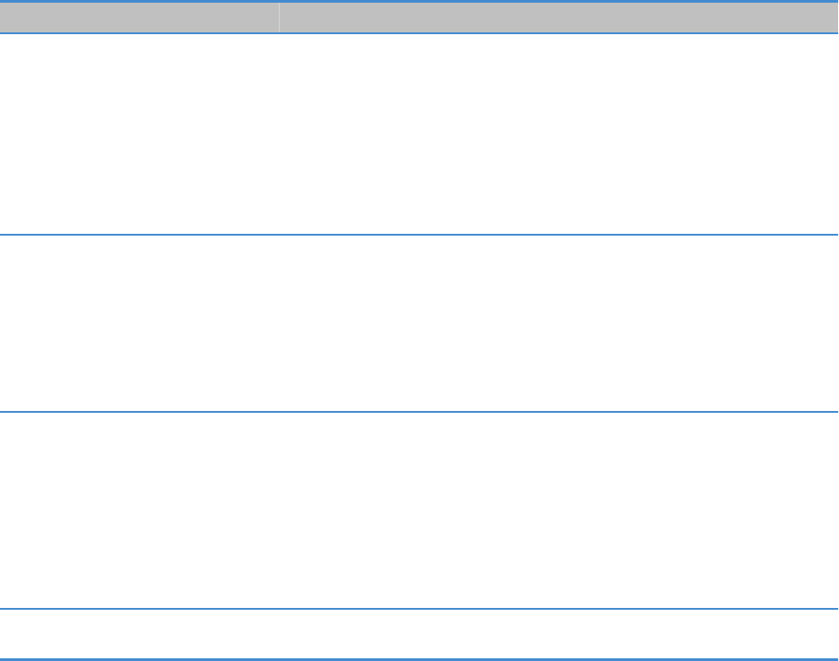The image size is (839, 661).
Task: Select the short bottom row's right cell
Action: tap(558, 635)
